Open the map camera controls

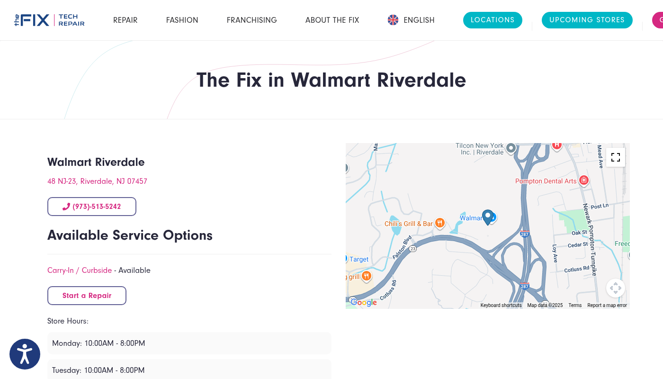pyautogui.click(x=615, y=288)
